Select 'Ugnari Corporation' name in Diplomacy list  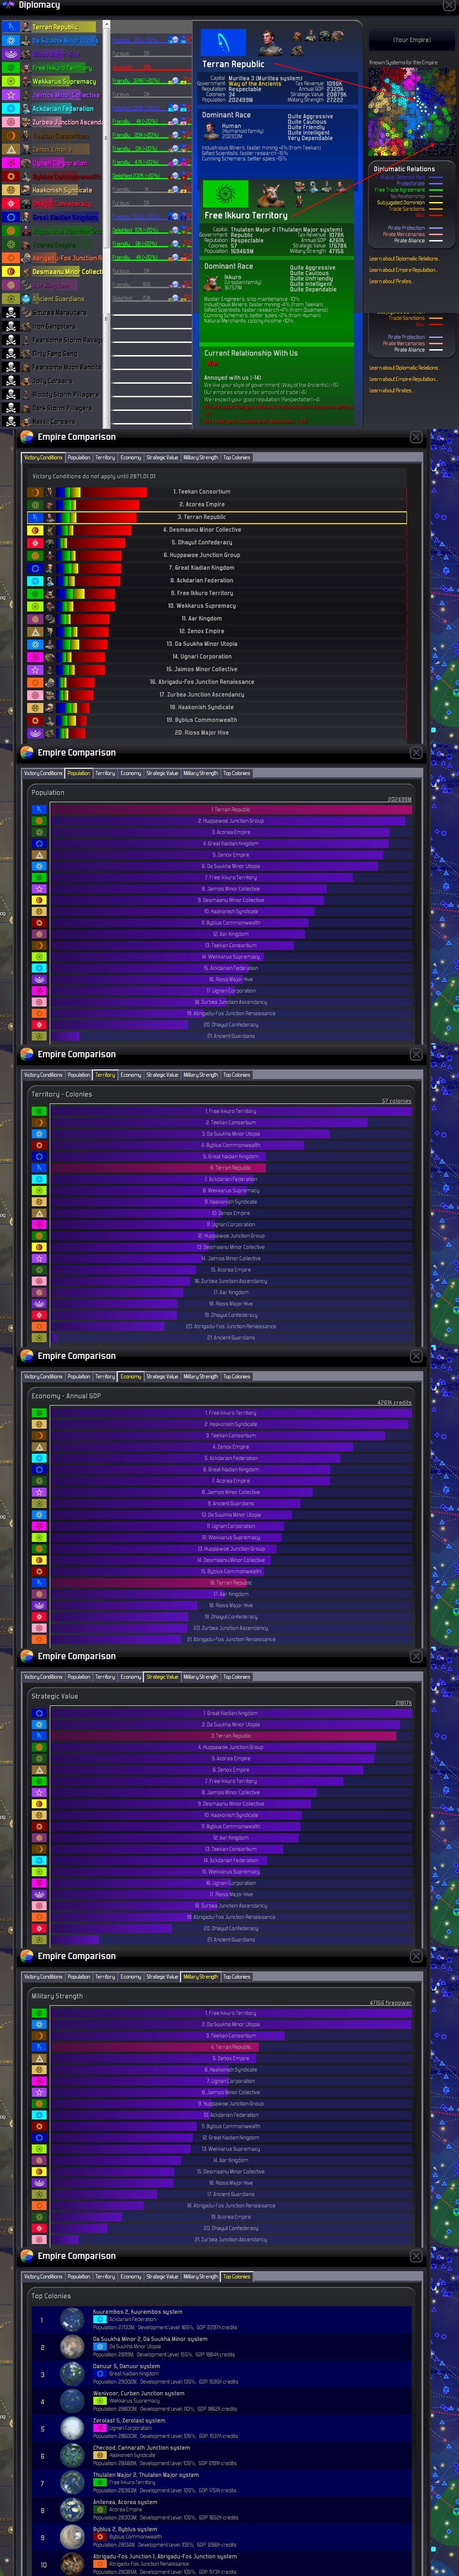coord(60,163)
